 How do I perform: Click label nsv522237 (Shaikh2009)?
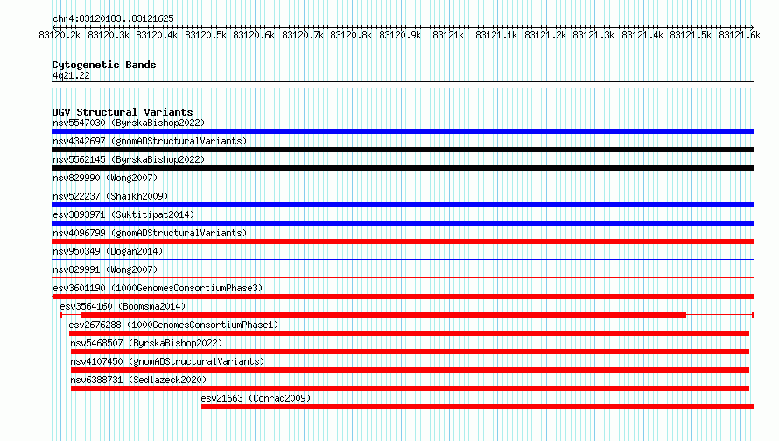coord(110,196)
